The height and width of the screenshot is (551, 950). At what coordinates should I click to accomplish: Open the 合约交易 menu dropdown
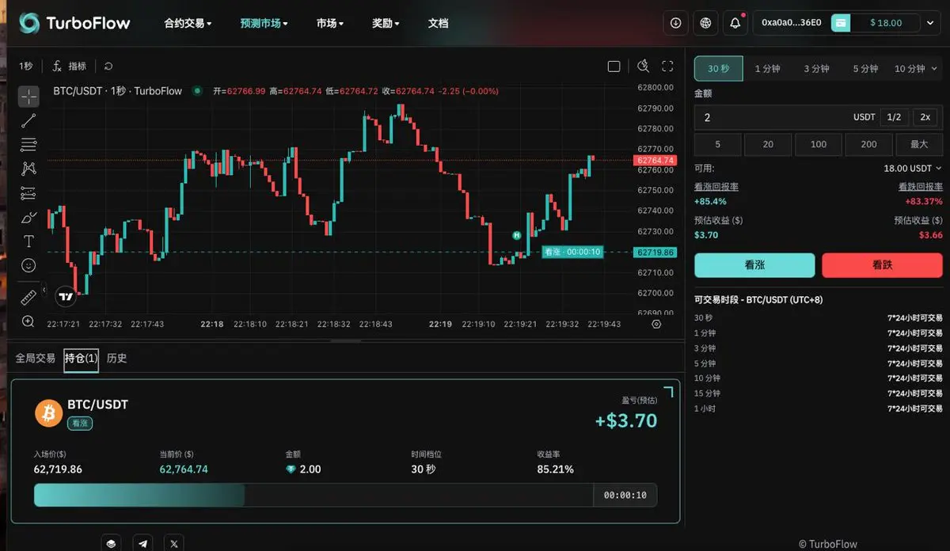188,23
